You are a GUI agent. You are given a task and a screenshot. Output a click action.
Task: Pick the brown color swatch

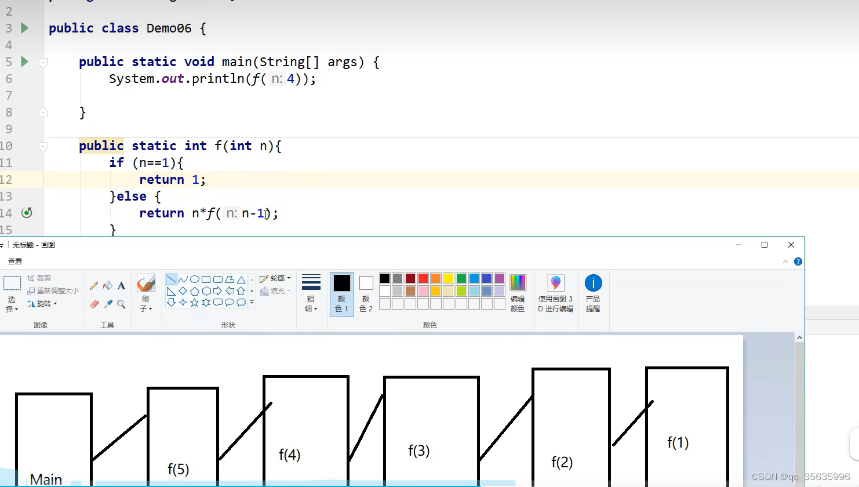[410, 291]
